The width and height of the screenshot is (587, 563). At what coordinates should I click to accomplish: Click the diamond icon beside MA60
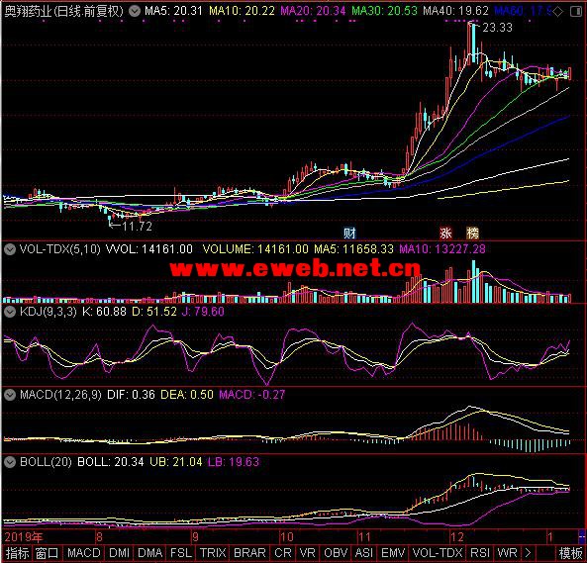[558, 12]
